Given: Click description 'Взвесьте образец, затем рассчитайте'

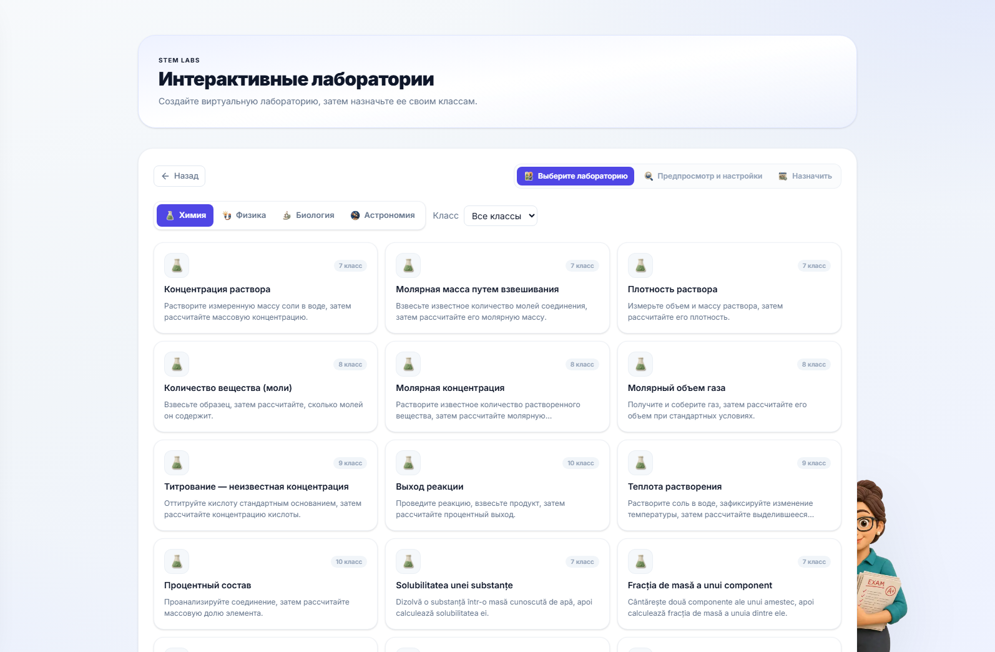Looking at the screenshot, I should pos(263,410).
